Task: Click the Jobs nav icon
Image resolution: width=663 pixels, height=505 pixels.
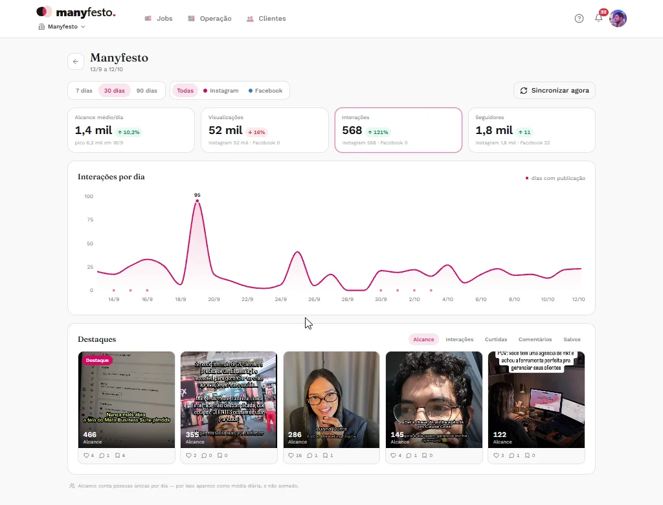Action: pyautogui.click(x=148, y=19)
